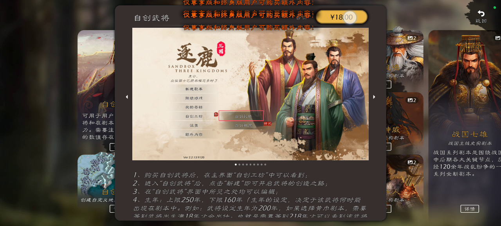Click the main 逐鹿 preview screenshot
Image resolution: width=501 pixels, height=226 pixels.
point(250,94)
